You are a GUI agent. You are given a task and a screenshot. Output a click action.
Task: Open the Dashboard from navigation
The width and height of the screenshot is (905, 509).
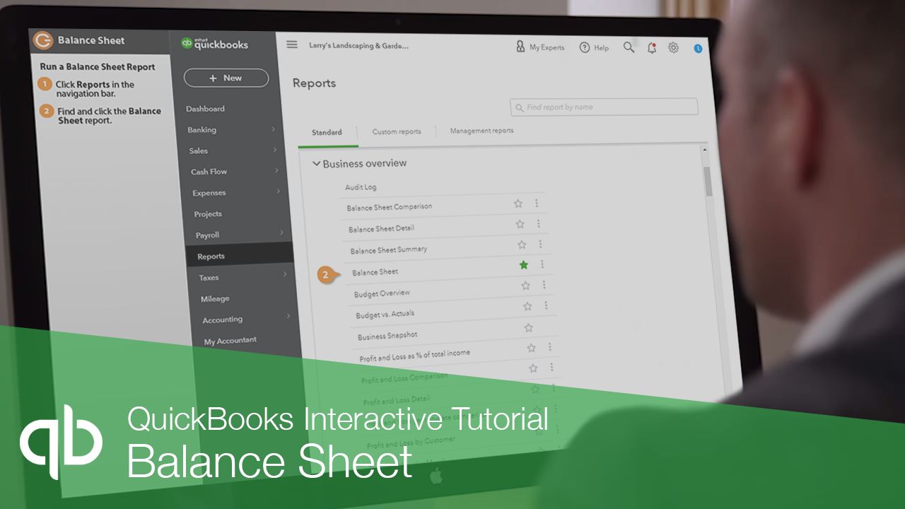[x=205, y=108]
